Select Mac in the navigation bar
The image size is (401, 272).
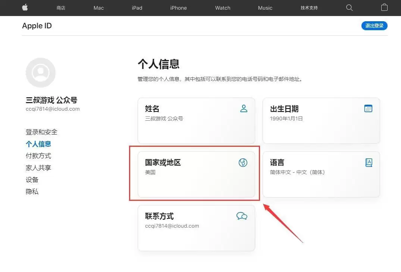(98, 7)
